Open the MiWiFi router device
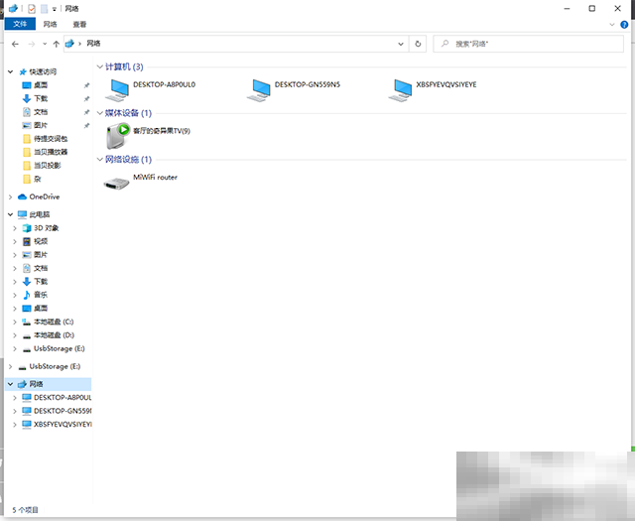 (x=117, y=184)
